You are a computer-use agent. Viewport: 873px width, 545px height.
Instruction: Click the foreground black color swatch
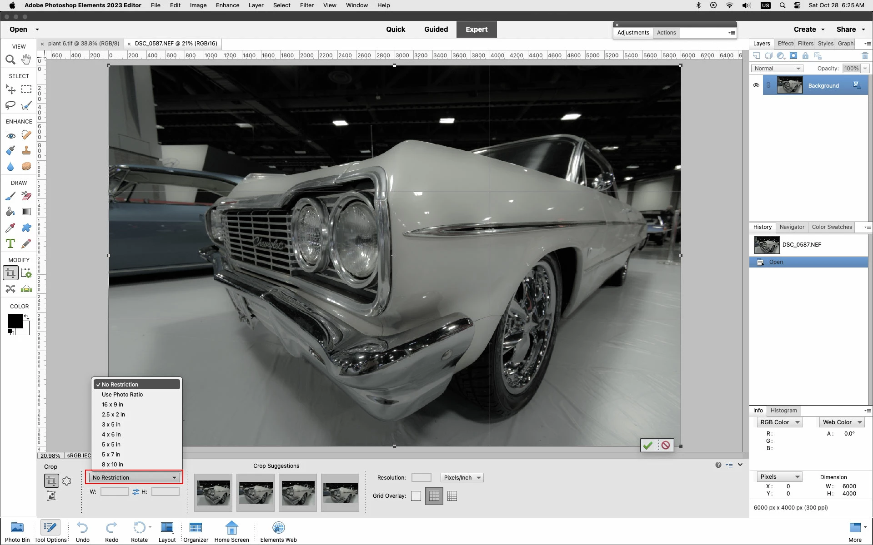[15, 321]
